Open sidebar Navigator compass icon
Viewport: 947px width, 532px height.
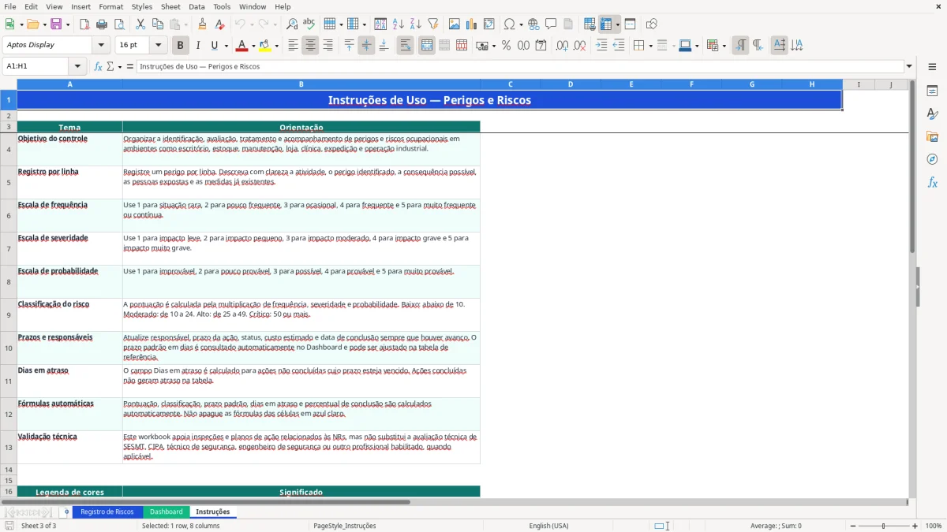(932, 159)
